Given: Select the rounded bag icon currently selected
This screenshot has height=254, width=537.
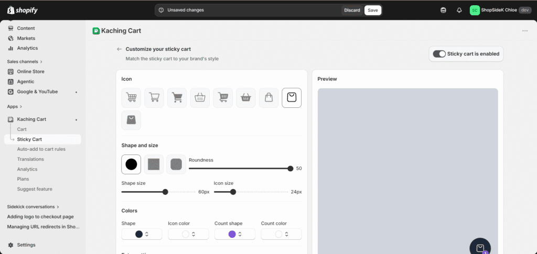Looking at the screenshot, I should [x=292, y=98].
